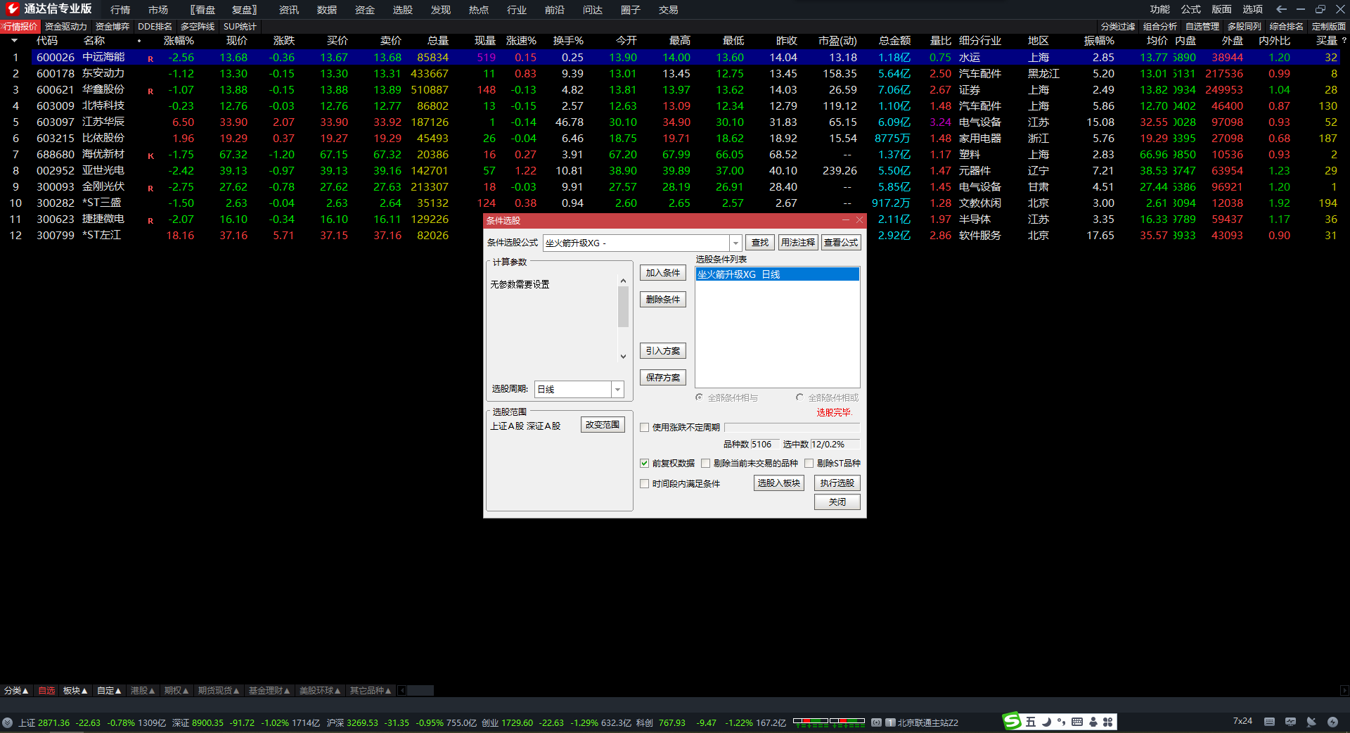Viewport: 1350px width, 733px height.
Task: Click the left arrow of bottom tab scroller
Action: click(x=402, y=691)
